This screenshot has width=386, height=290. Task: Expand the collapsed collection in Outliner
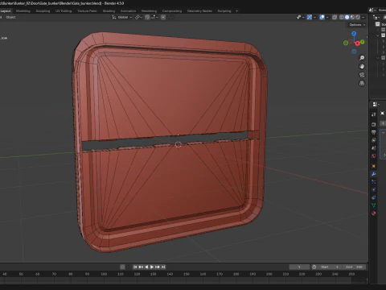[x=378, y=30]
